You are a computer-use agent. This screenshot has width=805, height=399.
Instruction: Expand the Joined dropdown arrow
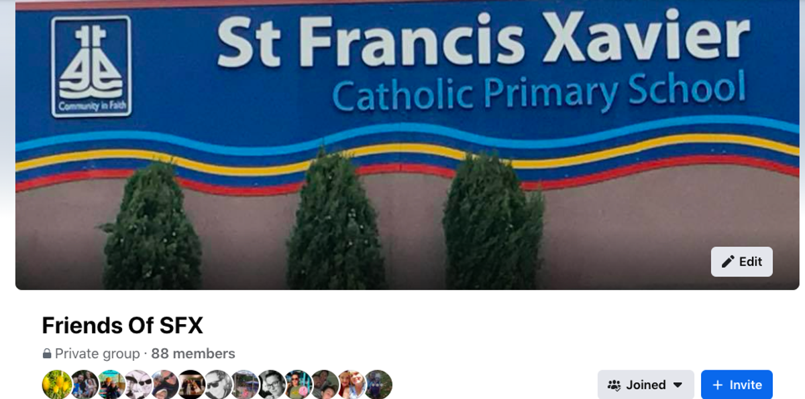678,385
